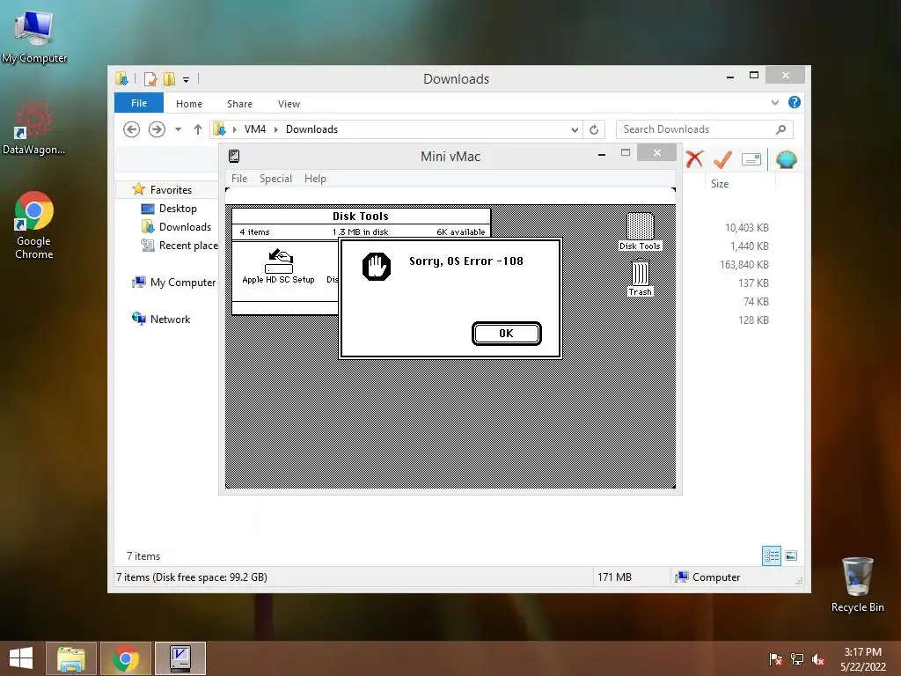The width and height of the screenshot is (901, 676).
Task: Select the Google Chrome desktop shortcut
Action: coord(34,225)
